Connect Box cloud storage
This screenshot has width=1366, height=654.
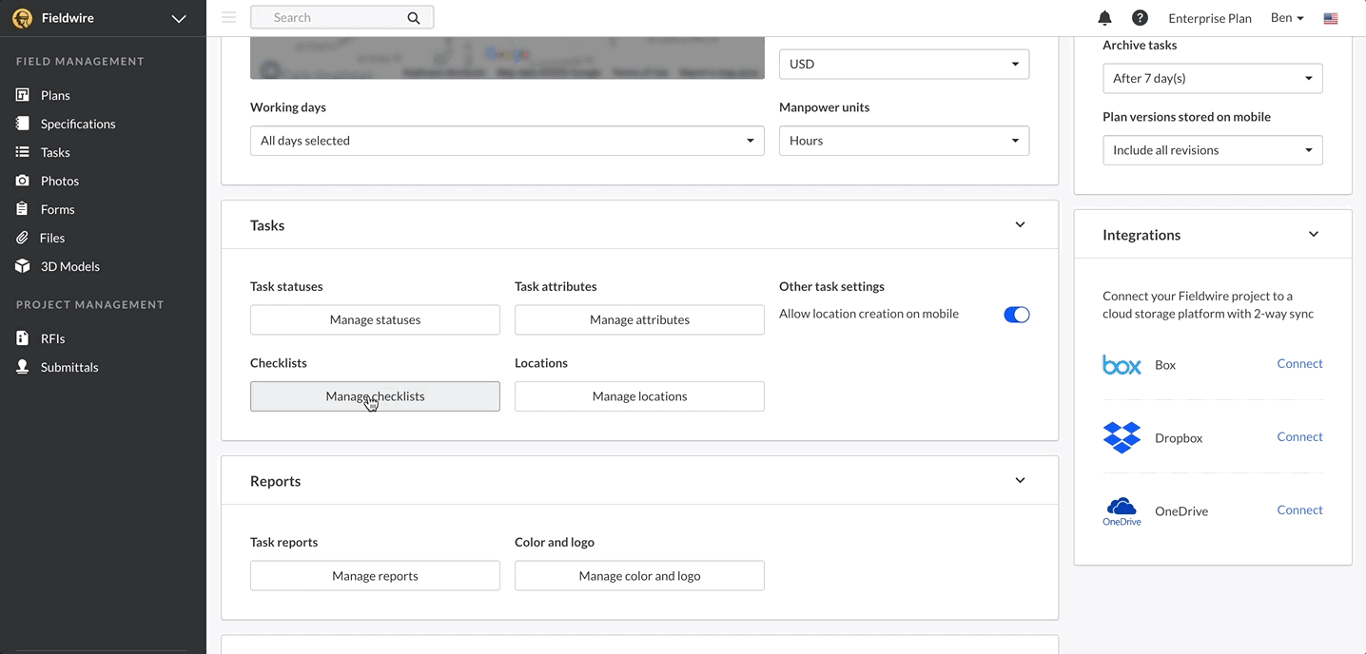(1299, 363)
